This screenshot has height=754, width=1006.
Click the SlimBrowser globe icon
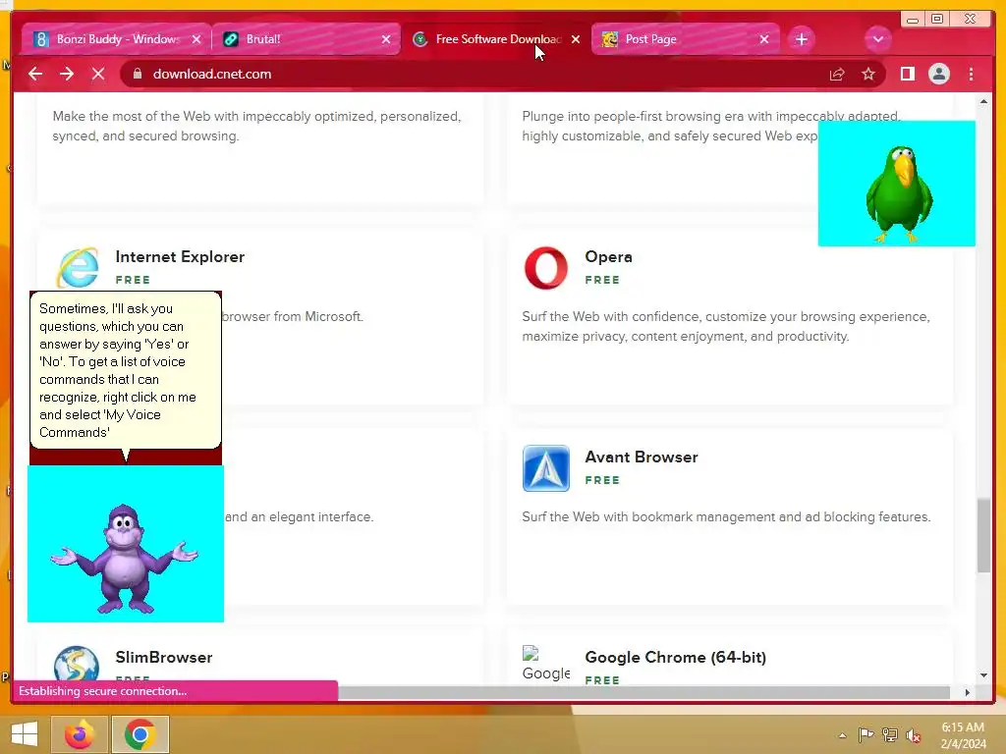tap(77, 664)
